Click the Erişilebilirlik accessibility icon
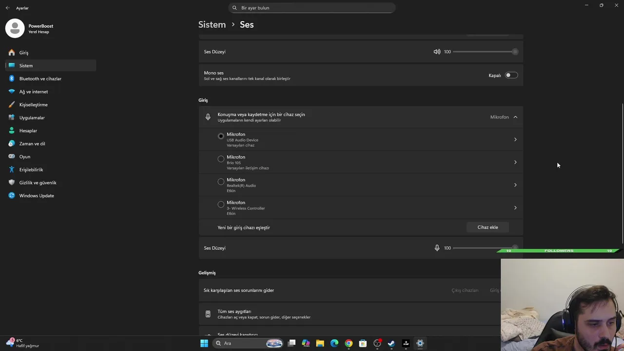Viewport: 624px width, 351px height. click(x=12, y=170)
